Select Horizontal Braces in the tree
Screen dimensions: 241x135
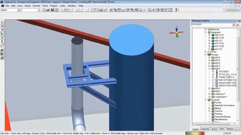[223, 117]
